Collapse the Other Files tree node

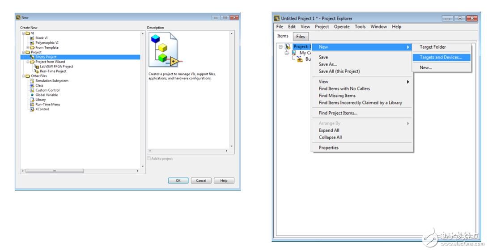(x=23, y=76)
